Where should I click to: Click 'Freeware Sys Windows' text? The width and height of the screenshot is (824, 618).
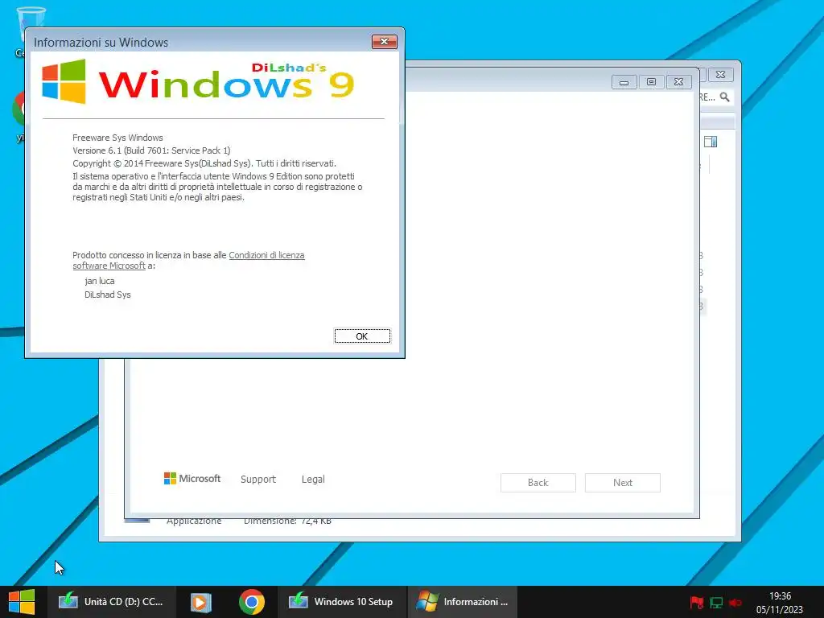click(x=117, y=137)
